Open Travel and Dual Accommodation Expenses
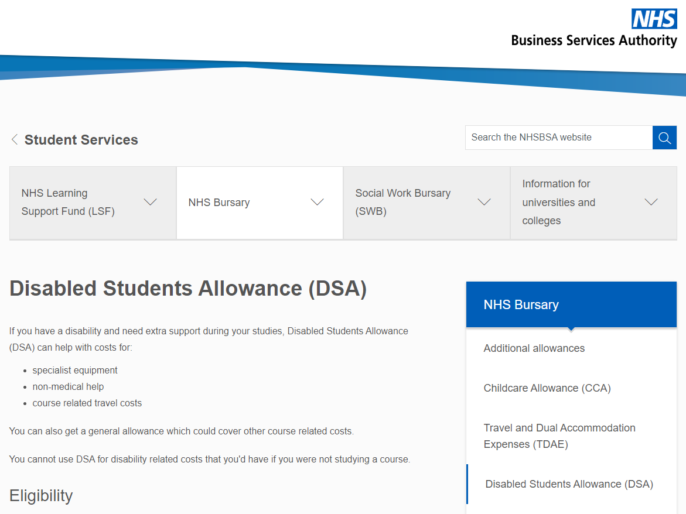Viewport: 686px width, 514px height. pyautogui.click(x=559, y=436)
